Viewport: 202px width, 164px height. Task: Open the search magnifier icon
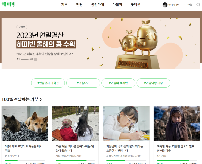coord(198,5)
